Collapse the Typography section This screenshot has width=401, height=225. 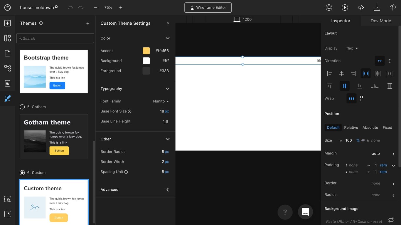click(167, 89)
